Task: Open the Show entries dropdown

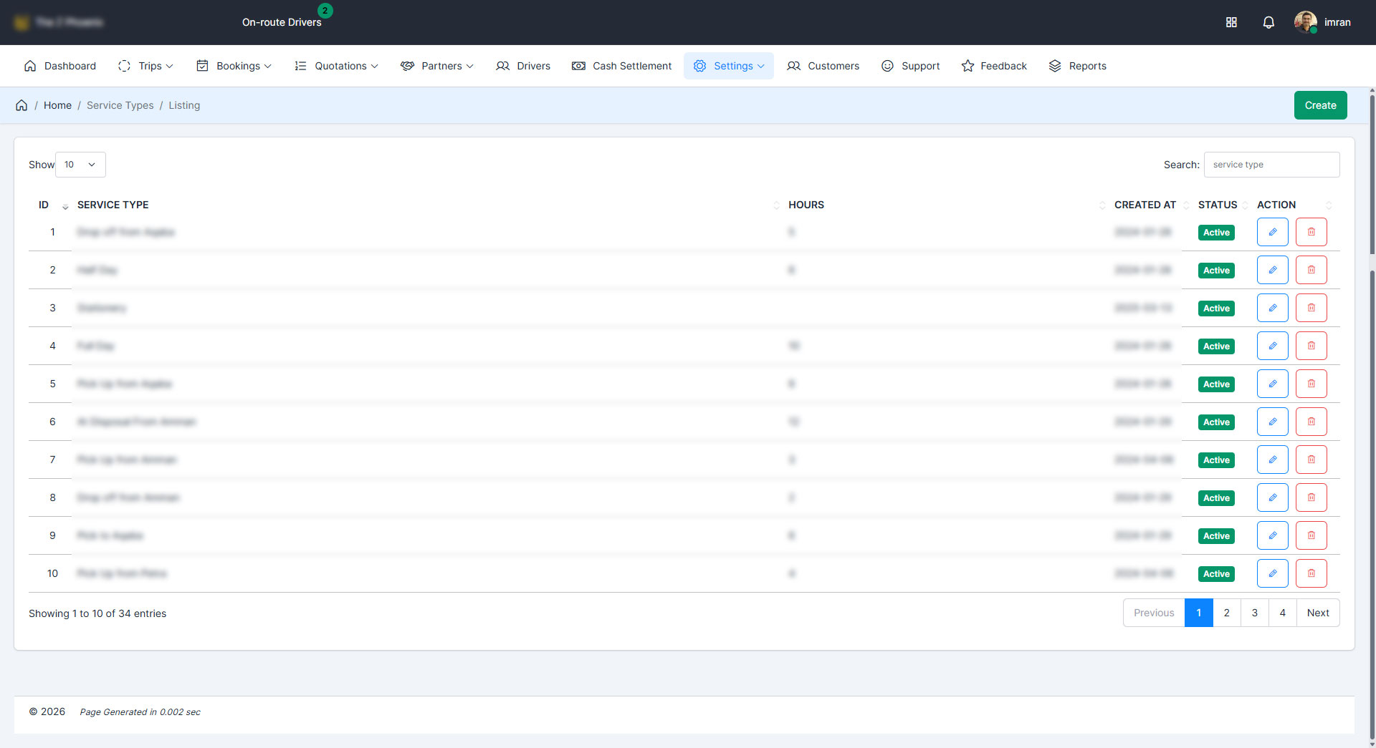Action: (80, 165)
